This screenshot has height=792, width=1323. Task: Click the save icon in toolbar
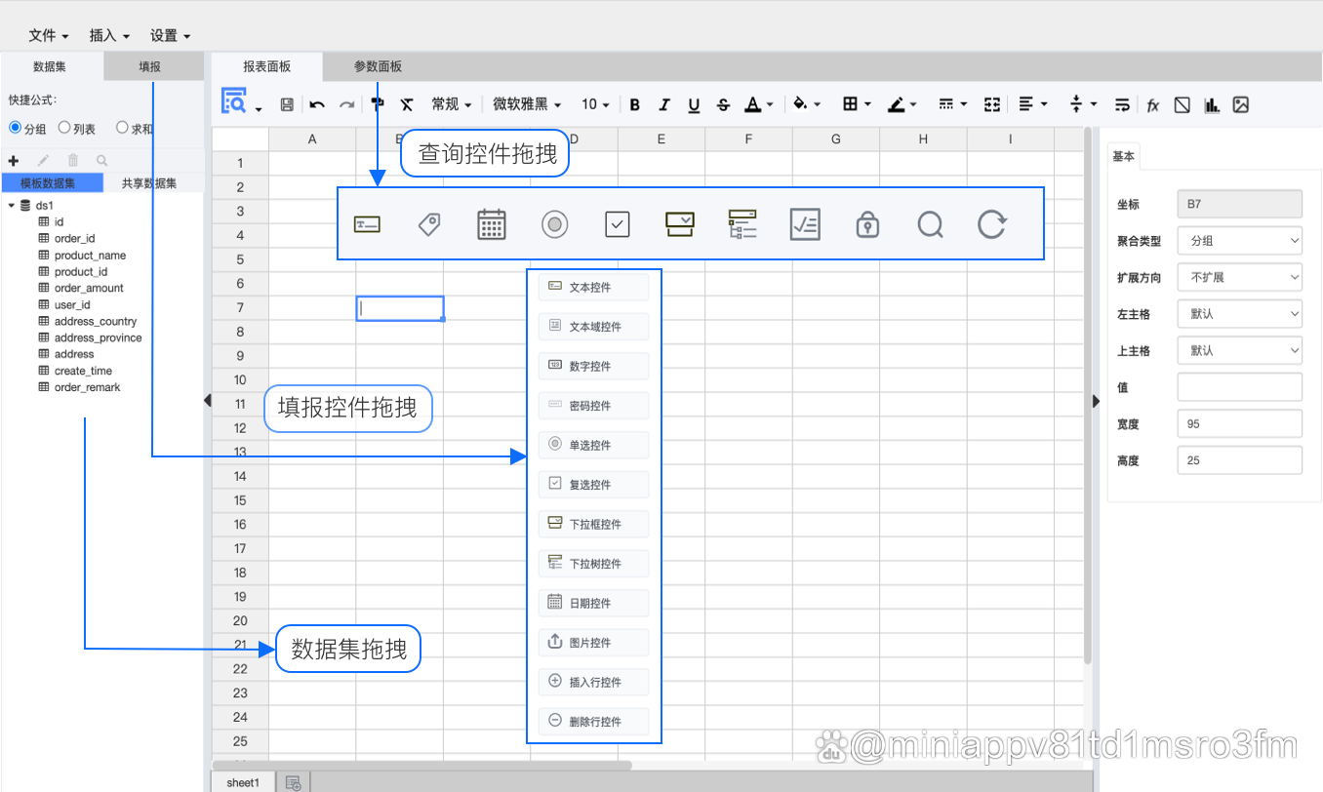[x=287, y=104]
